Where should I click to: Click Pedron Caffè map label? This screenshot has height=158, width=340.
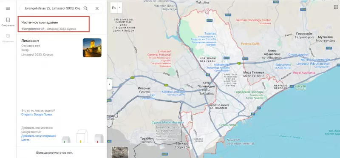click(250, 44)
